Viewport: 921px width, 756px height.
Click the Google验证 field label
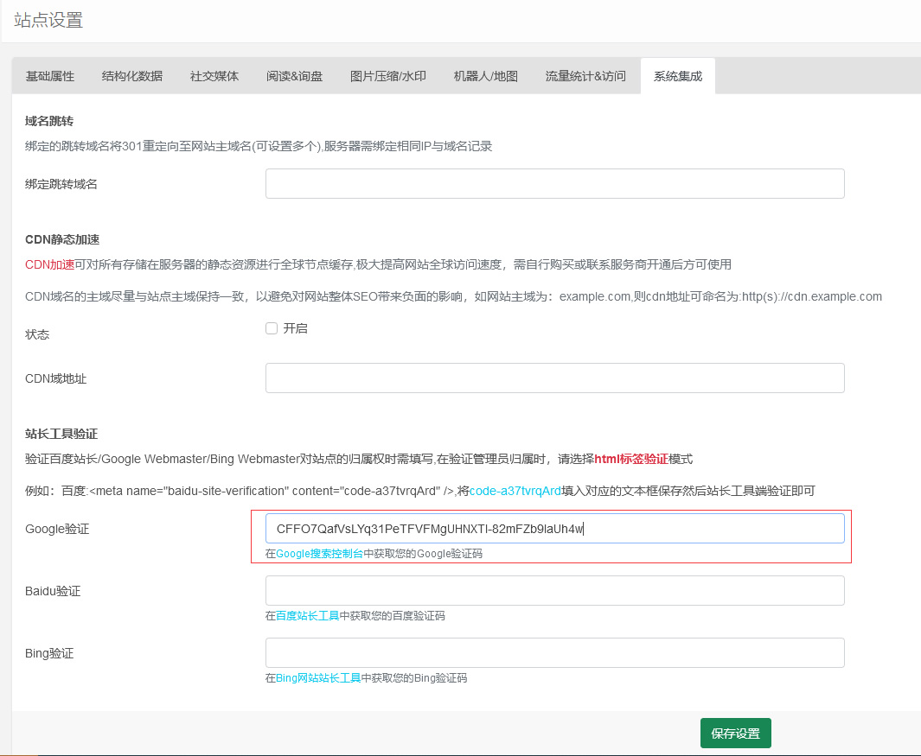(57, 529)
